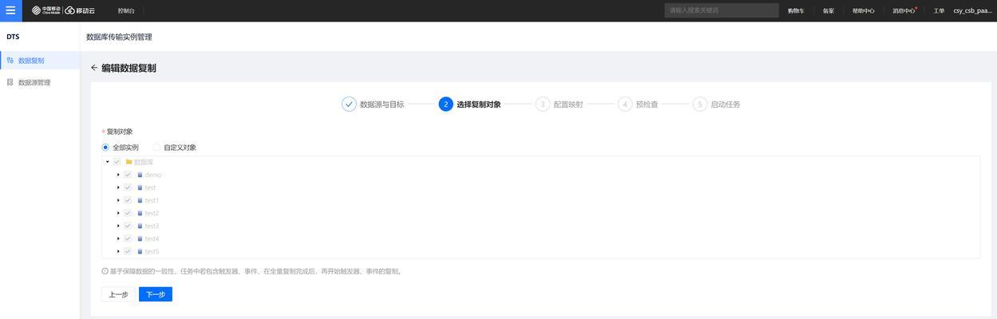Toggle the test5 checkbox

tap(128, 251)
